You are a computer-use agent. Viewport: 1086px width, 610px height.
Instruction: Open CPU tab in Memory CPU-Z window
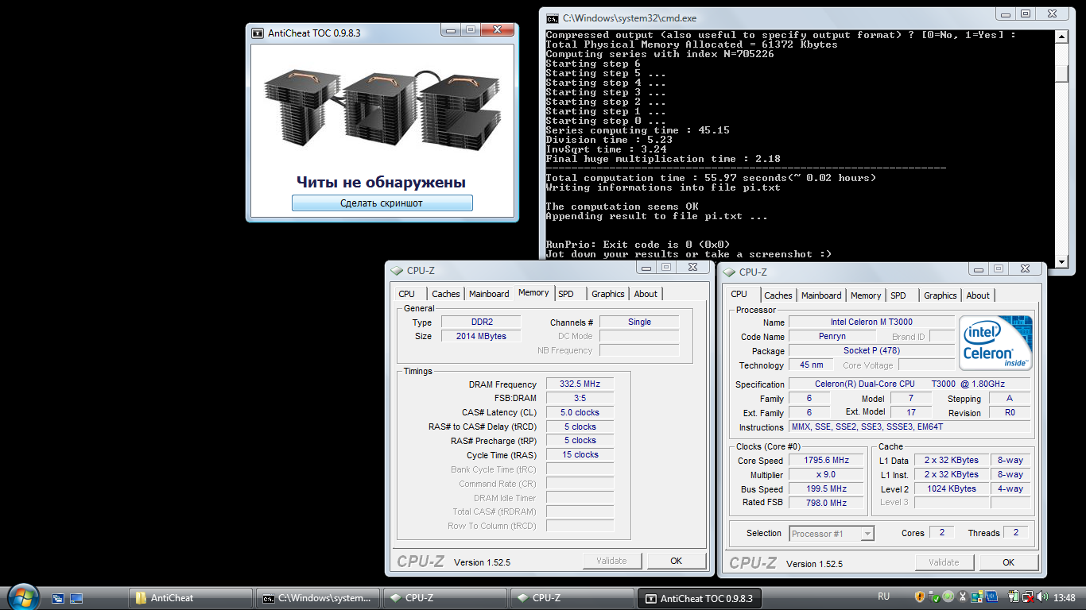click(407, 294)
